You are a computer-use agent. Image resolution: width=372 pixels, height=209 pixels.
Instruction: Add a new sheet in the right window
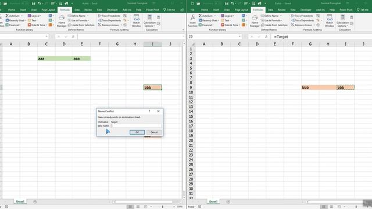point(228,202)
